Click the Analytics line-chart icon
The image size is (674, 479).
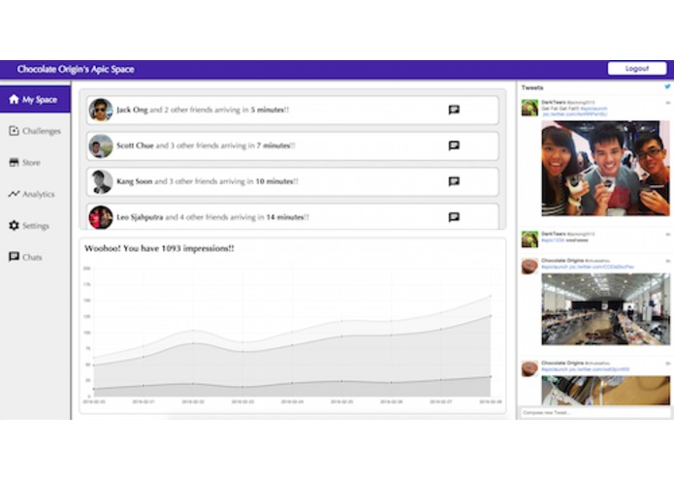click(x=14, y=194)
